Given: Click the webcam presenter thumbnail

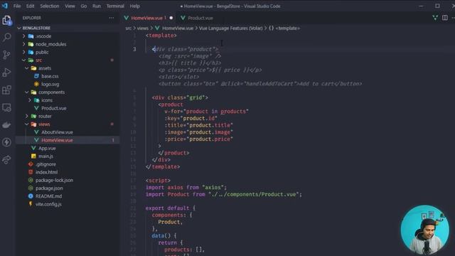Looking at the screenshot, I should pyautogui.click(x=425, y=230).
